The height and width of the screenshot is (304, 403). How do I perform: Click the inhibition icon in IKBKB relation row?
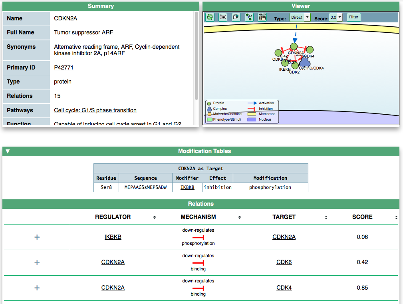[x=198, y=237]
